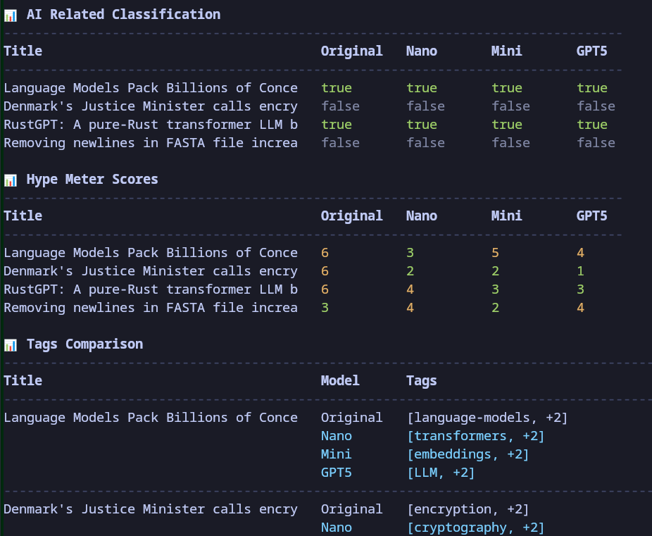Click 'Mini' model label in Tags Comparison
Viewport: 652px width, 536px height.
click(x=336, y=454)
